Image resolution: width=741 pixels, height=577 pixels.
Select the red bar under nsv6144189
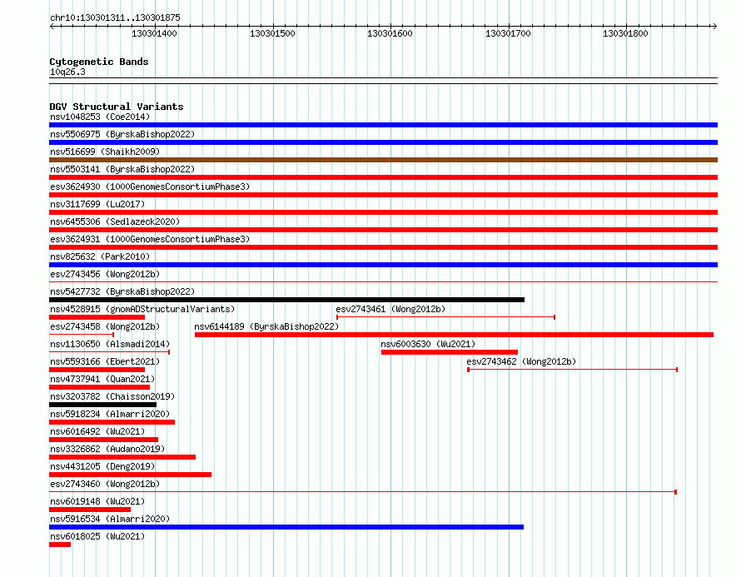click(x=454, y=335)
